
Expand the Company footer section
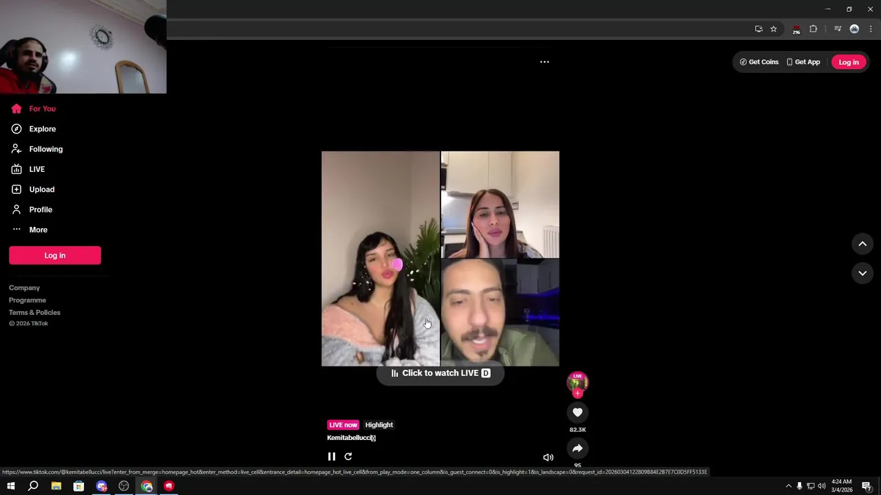25,288
